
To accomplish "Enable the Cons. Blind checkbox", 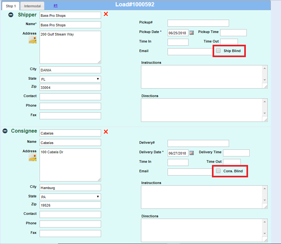I will pos(218,171).
